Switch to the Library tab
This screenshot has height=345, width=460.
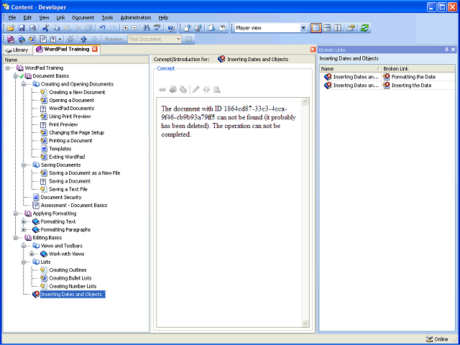click(x=17, y=50)
